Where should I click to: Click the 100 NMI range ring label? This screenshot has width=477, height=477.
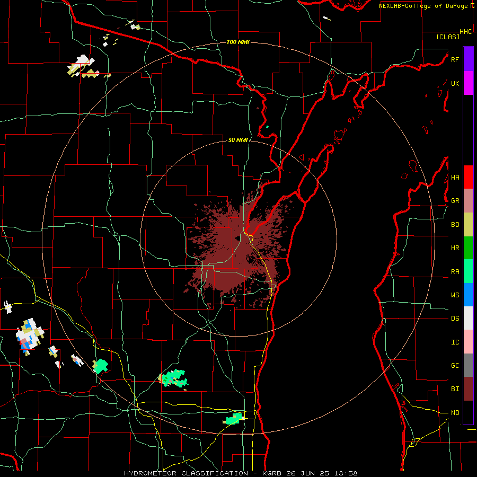click(238, 42)
